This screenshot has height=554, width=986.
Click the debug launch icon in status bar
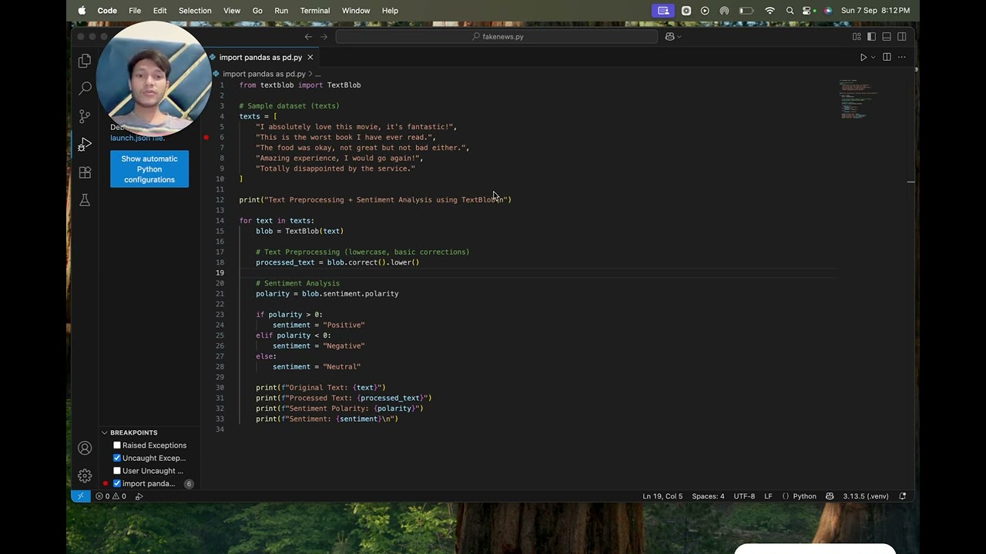click(x=139, y=496)
